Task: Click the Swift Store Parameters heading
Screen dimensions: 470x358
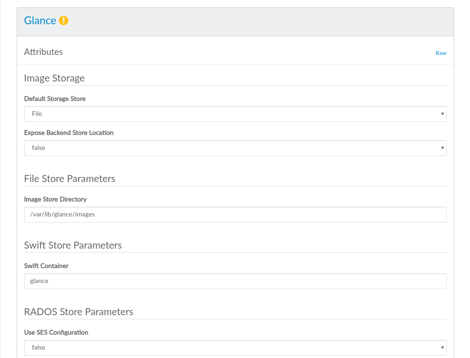Action: 73,245
